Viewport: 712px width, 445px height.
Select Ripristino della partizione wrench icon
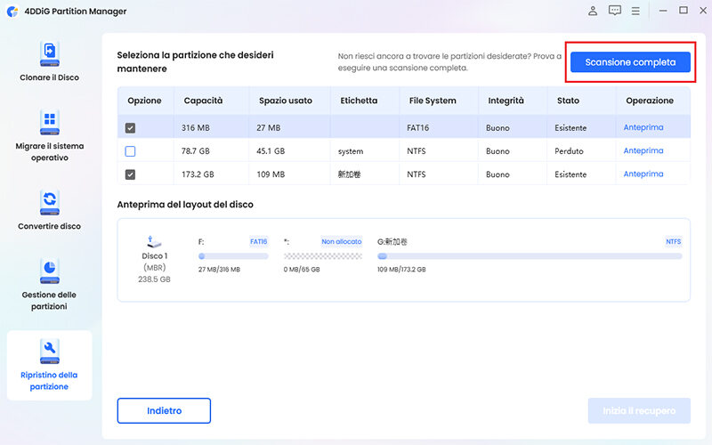pyautogui.click(x=50, y=348)
